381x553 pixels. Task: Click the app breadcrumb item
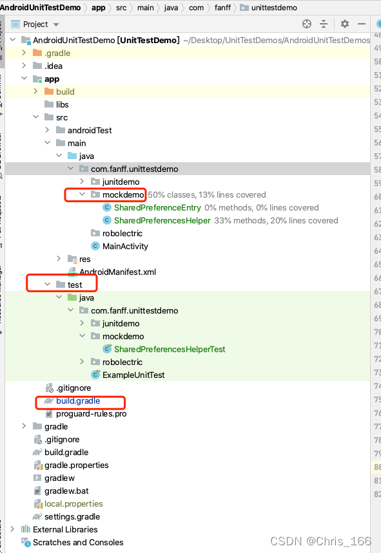pos(99,8)
